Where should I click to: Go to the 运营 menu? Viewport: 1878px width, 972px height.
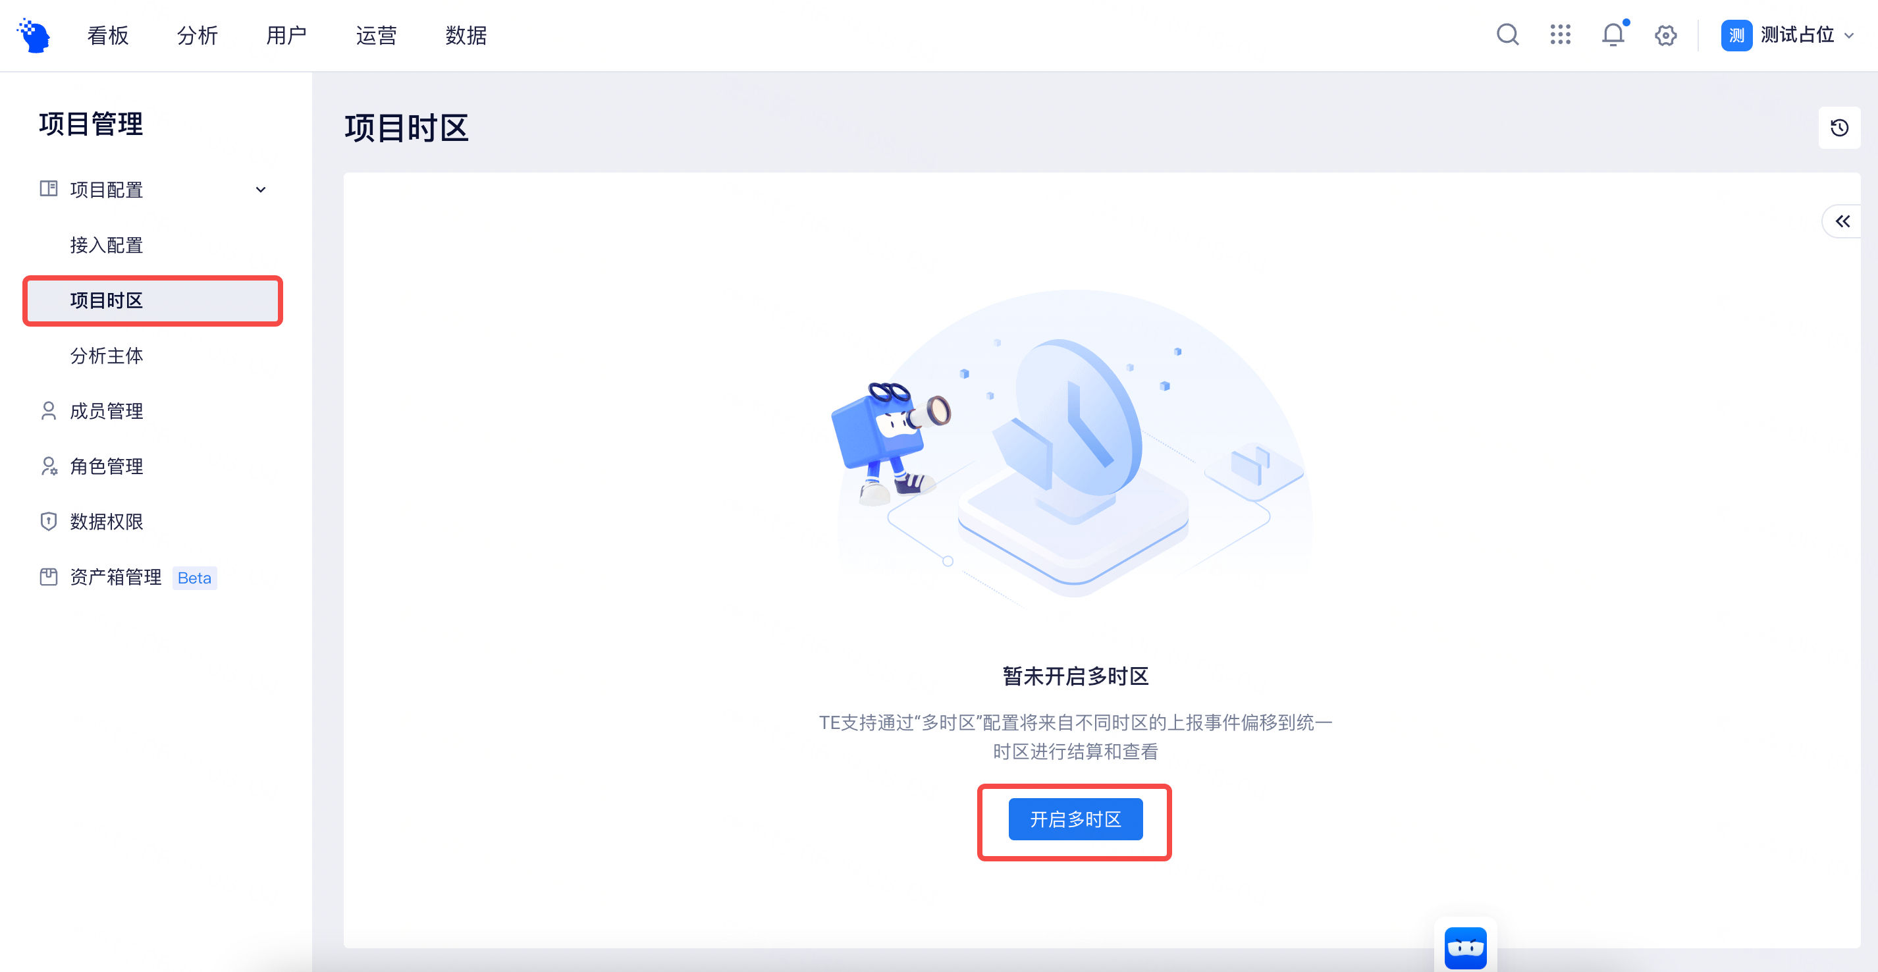tap(376, 35)
